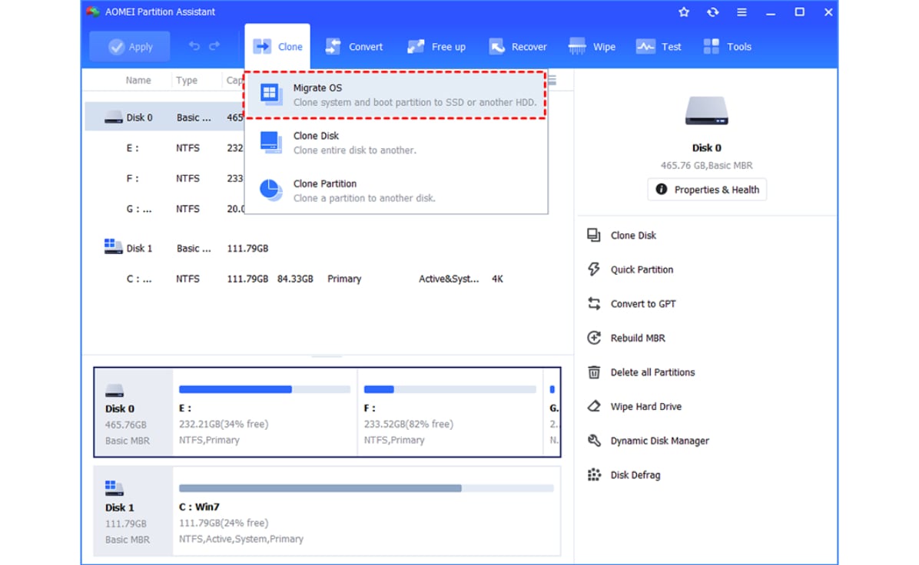Choose Quick Partition in side panel
Image resolution: width=919 pixels, height=565 pixels.
tap(642, 269)
